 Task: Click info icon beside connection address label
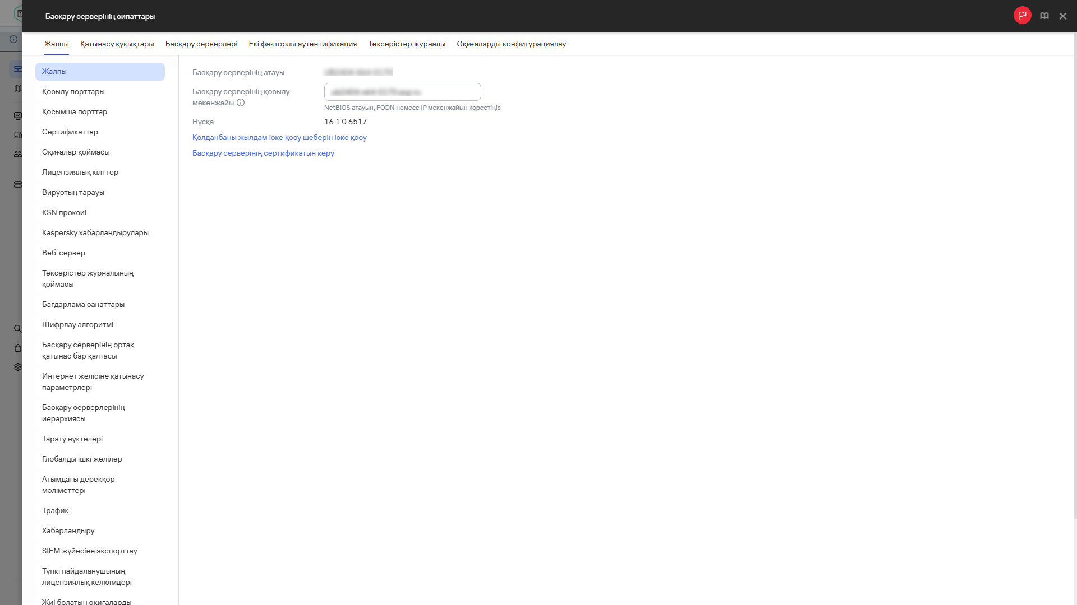click(241, 103)
